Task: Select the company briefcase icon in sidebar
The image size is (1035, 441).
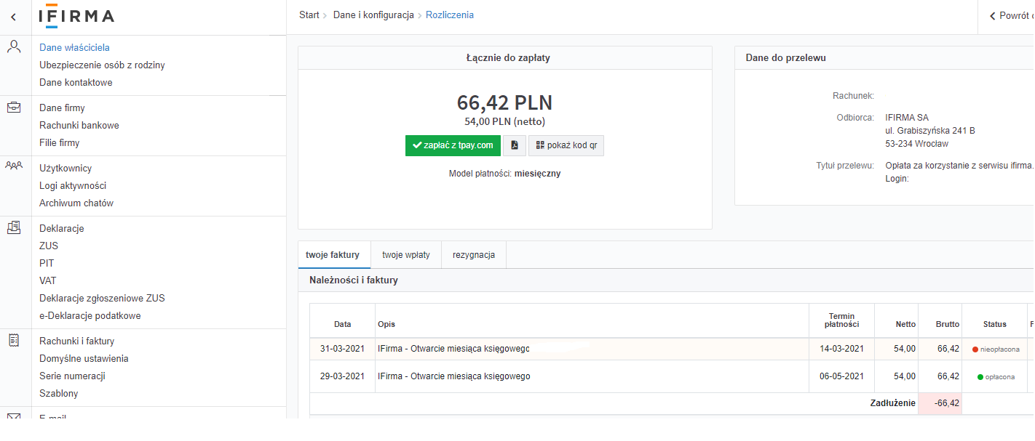Action: tap(14, 108)
